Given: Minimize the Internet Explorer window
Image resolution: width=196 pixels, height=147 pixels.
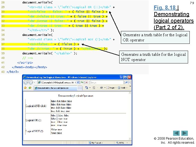Looking at the screenshot, I should click(121, 77).
